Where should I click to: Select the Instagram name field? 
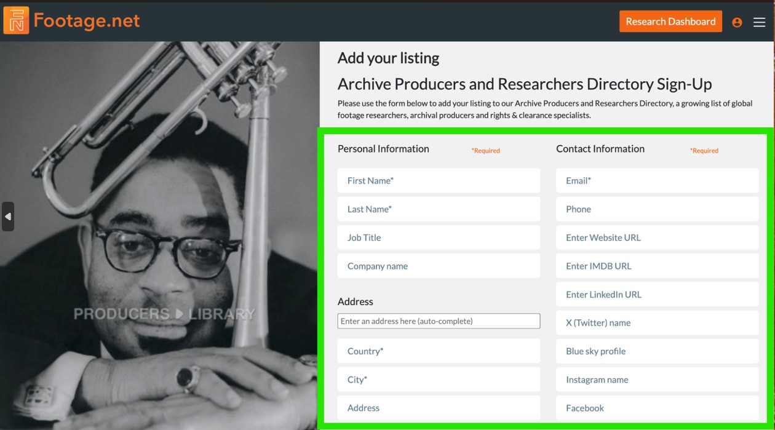pyautogui.click(x=657, y=380)
